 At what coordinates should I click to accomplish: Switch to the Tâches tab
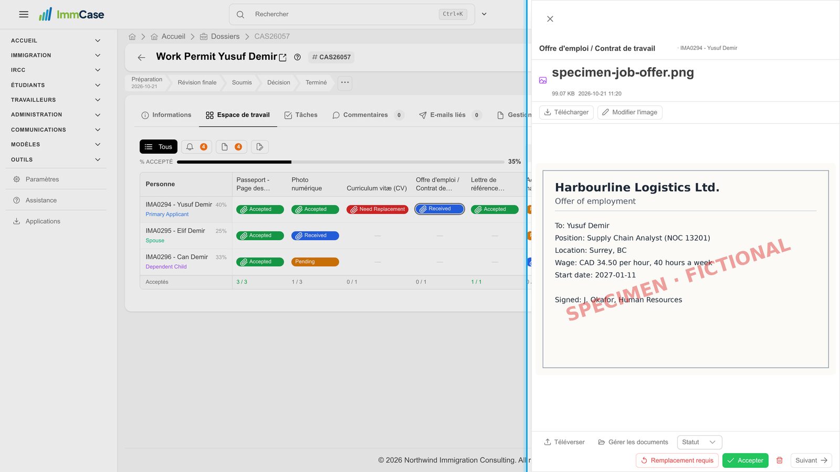coord(301,115)
